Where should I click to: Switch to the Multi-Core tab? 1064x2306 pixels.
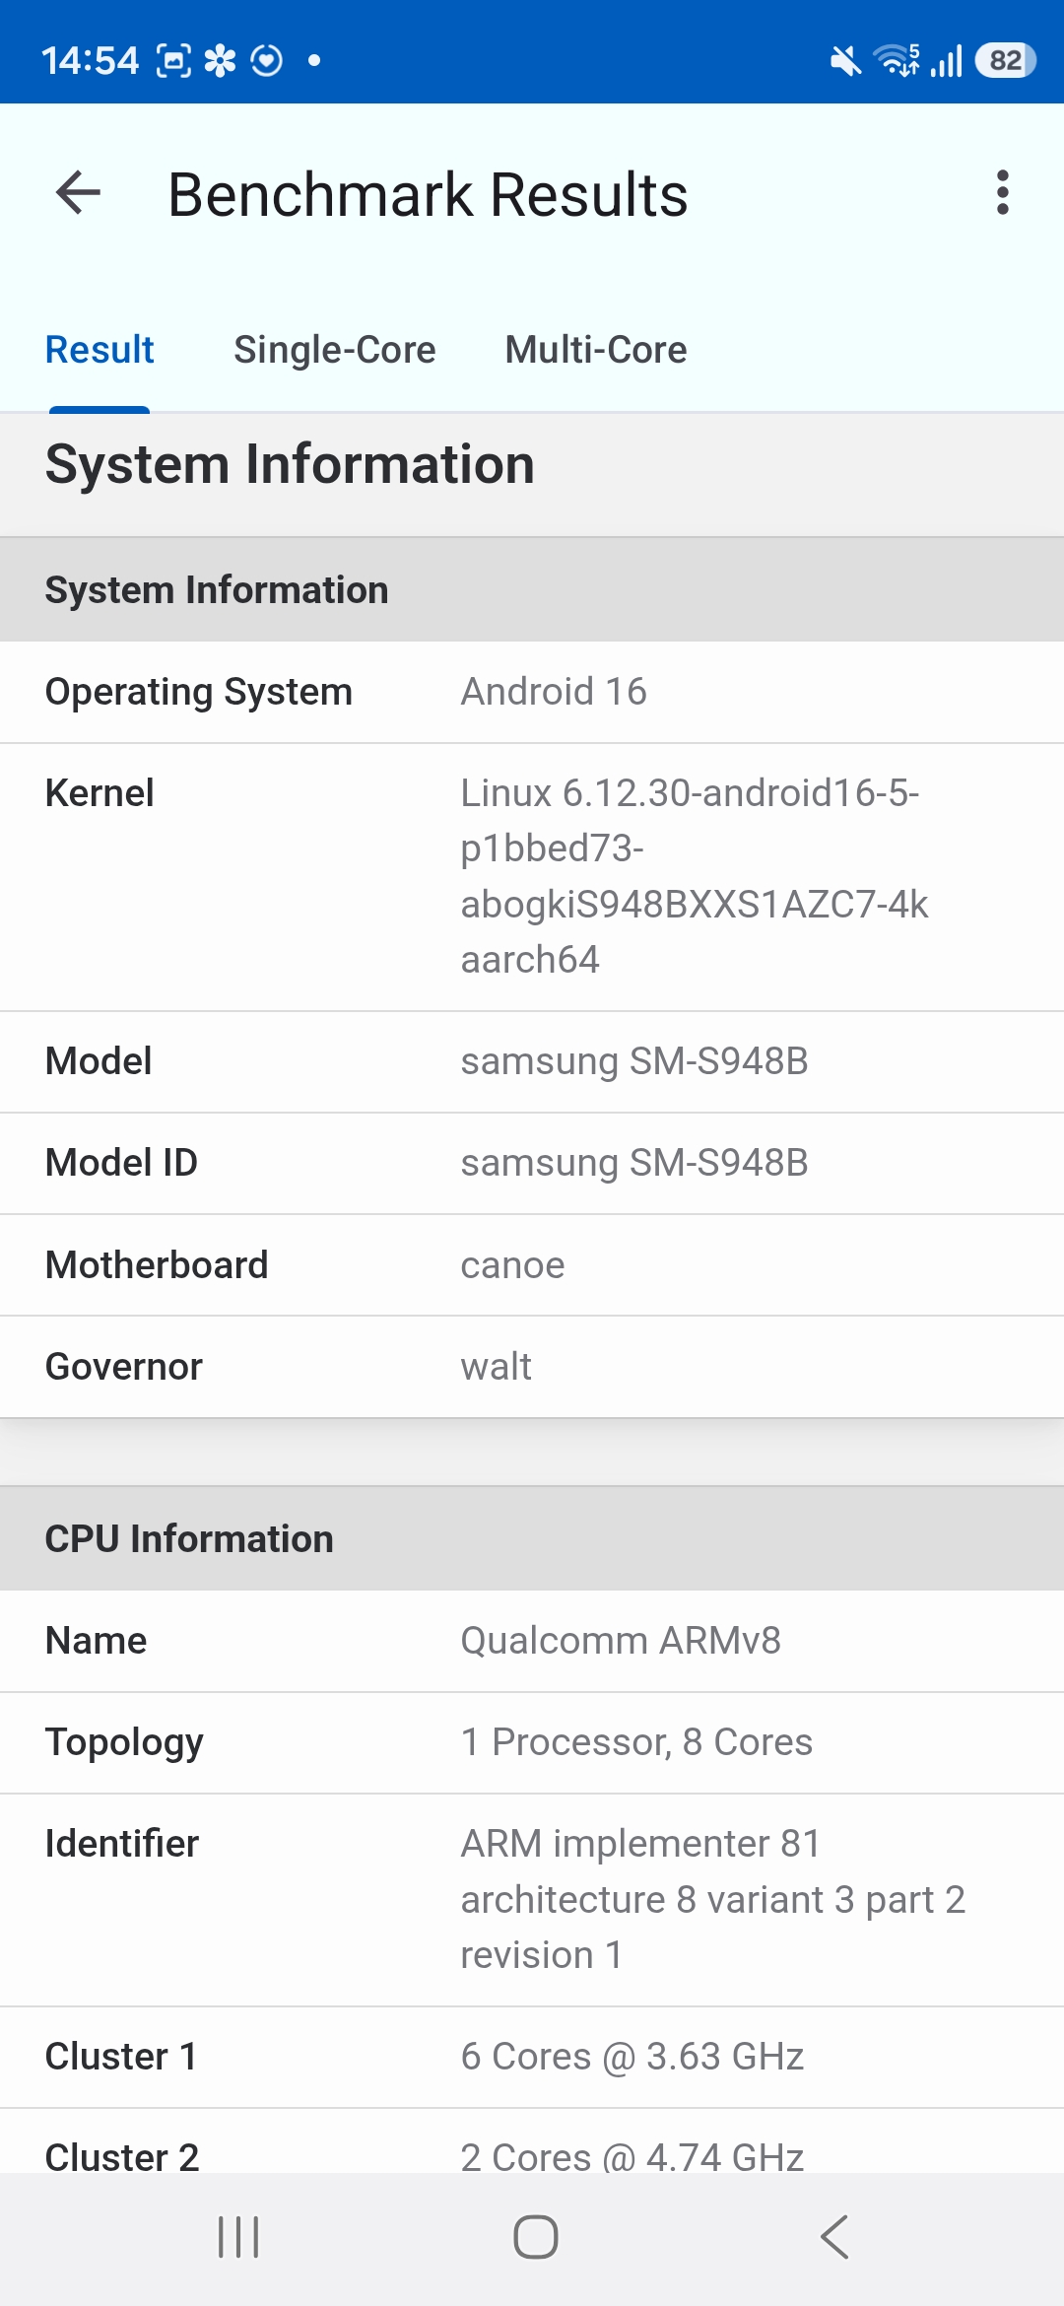point(595,350)
